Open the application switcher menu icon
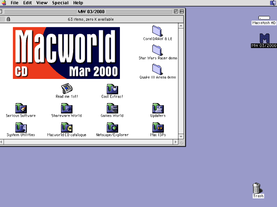The image size is (277, 207). click(273, 3)
